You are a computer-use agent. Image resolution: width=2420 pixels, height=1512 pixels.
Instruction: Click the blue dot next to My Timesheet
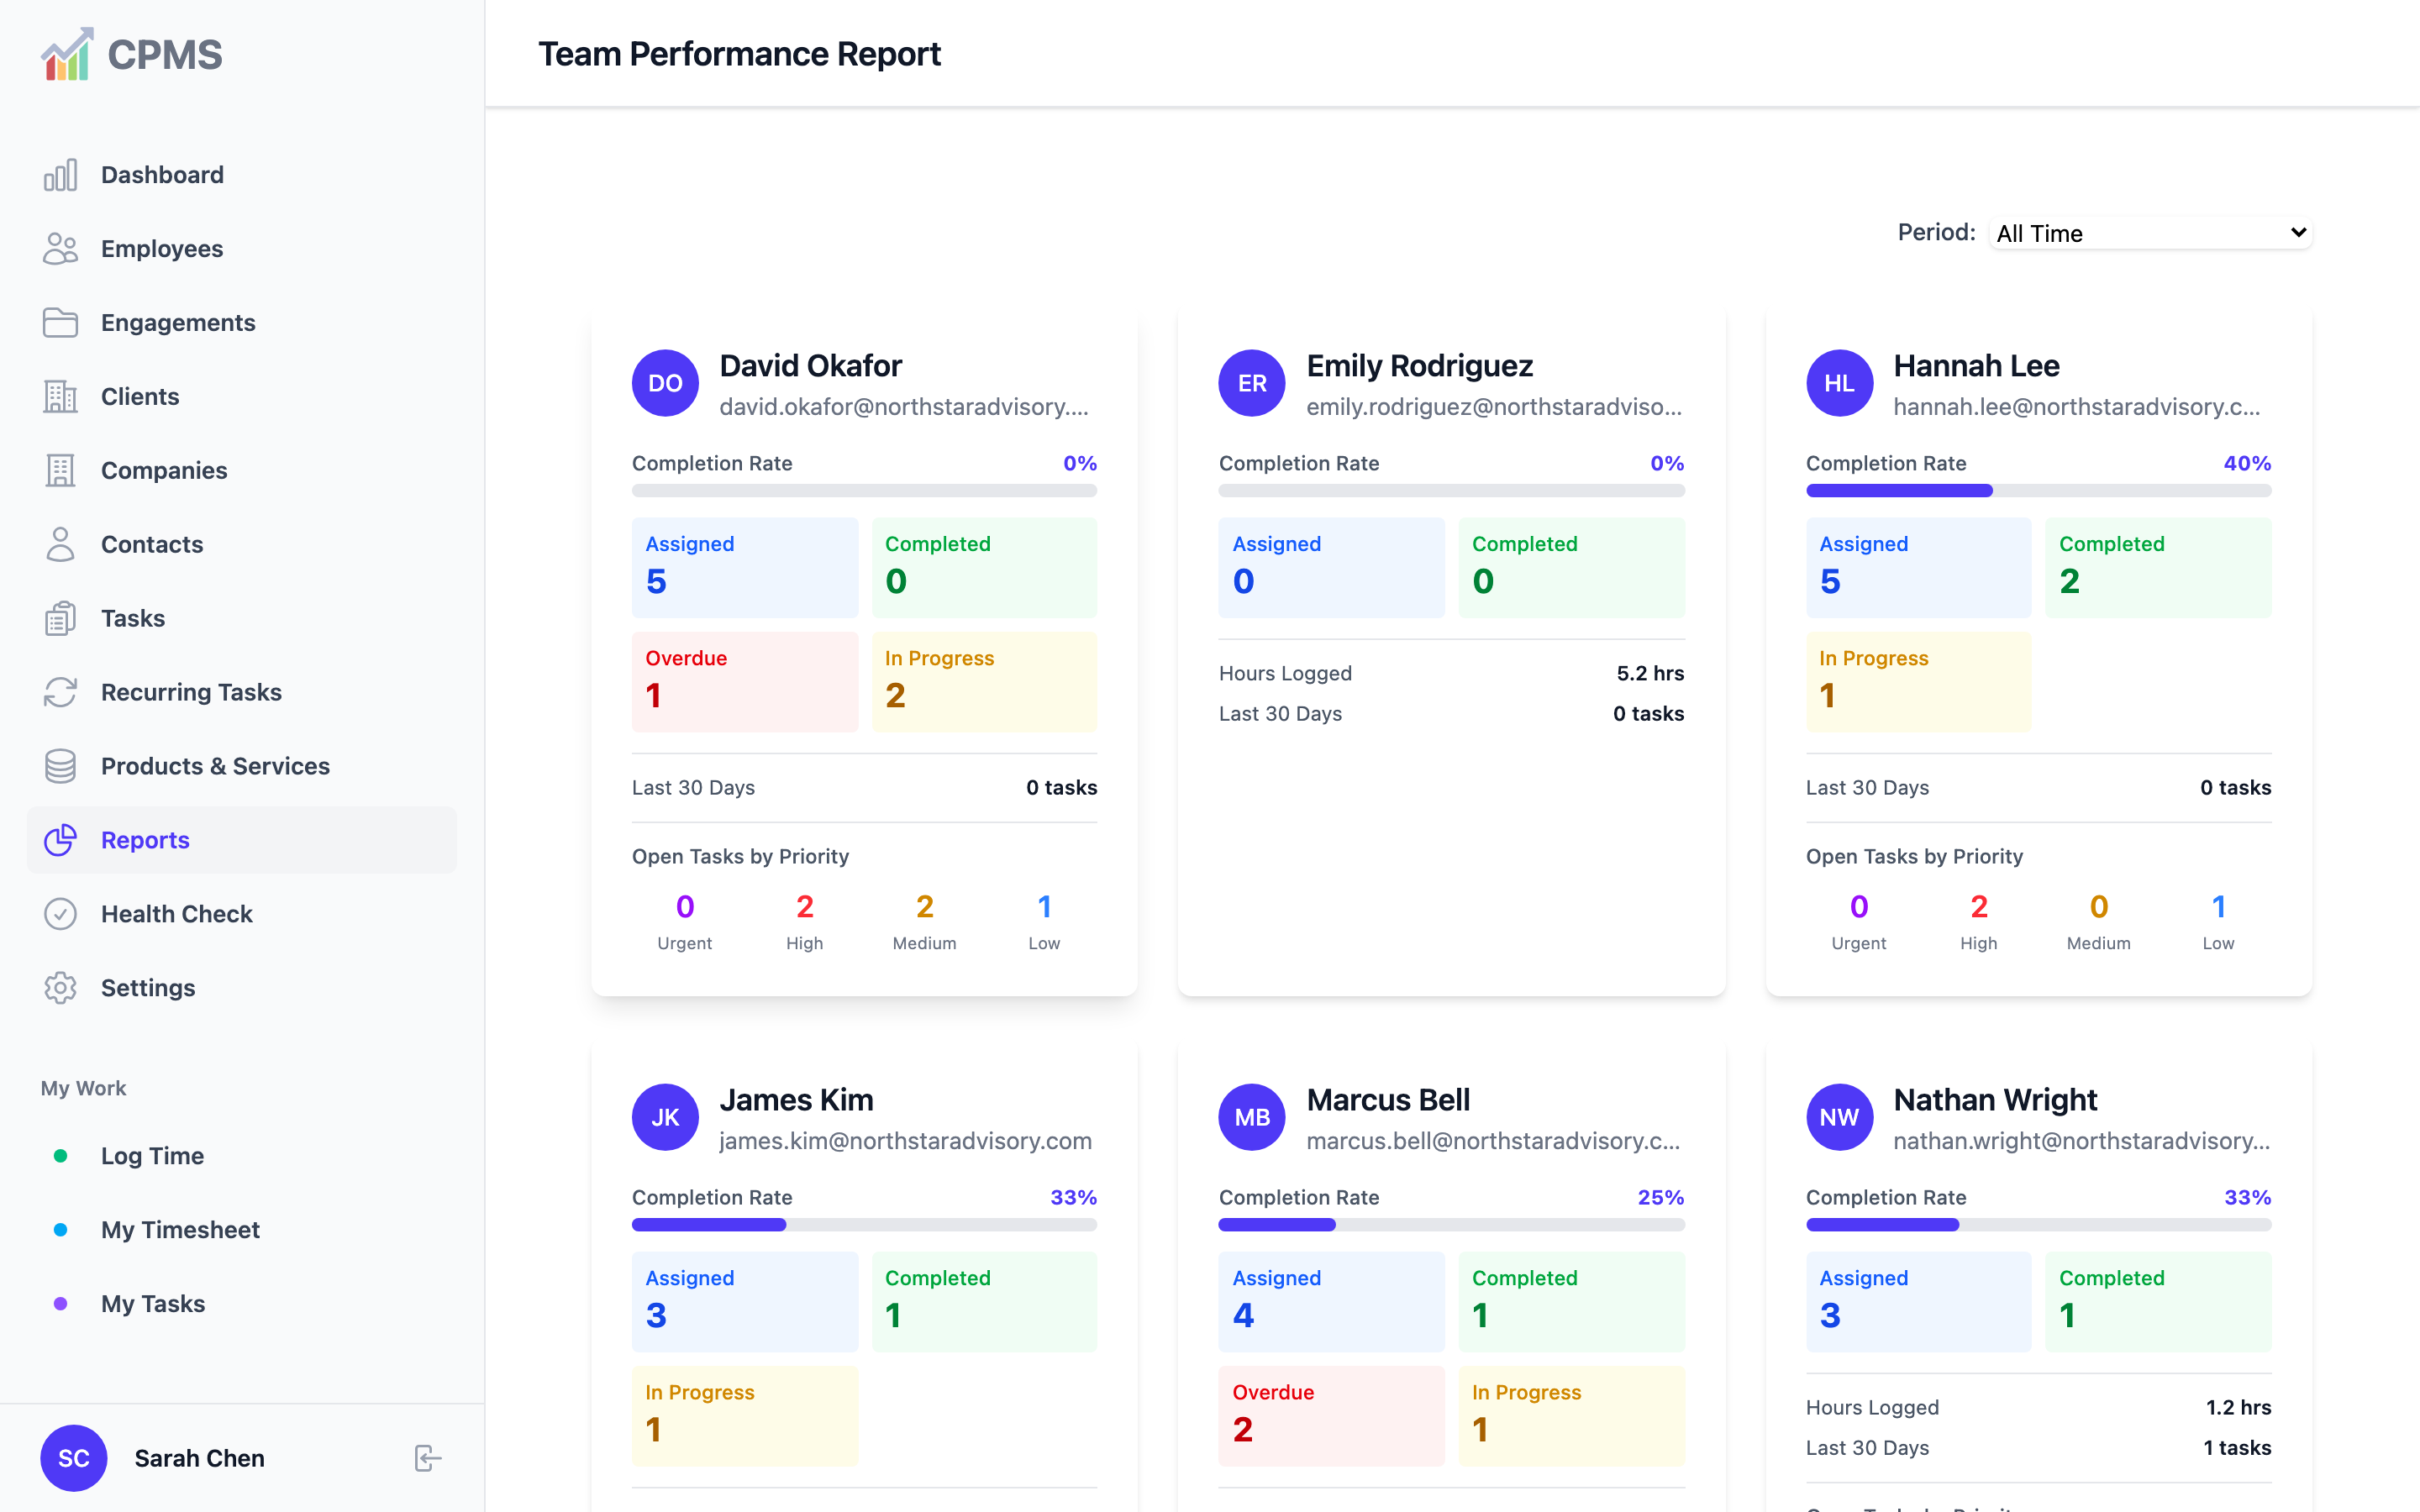click(60, 1230)
